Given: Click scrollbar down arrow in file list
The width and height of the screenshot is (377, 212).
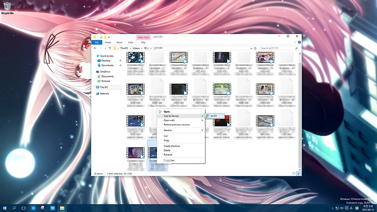Looking at the screenshot, I should coord(300,170).
